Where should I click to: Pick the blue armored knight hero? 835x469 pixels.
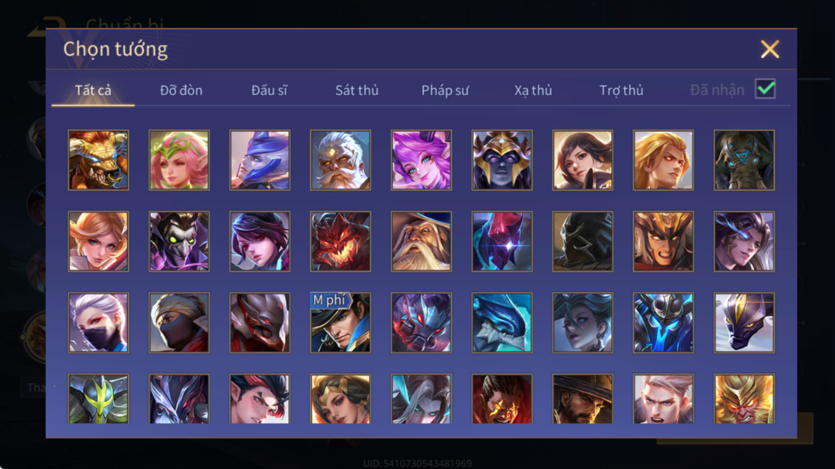tap(664, 323)
